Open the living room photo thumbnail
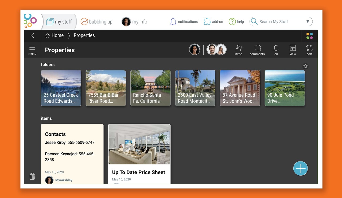Viewport: 342px width, 198px height. coord(139,144)
